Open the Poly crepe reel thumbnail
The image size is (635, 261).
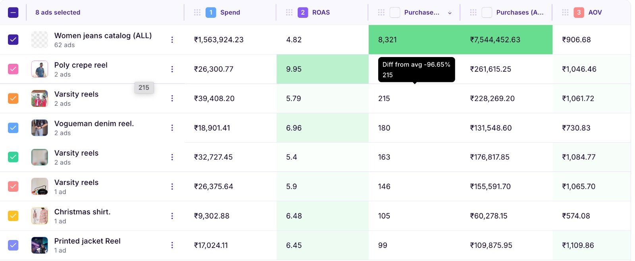click(x=40, y=69)
